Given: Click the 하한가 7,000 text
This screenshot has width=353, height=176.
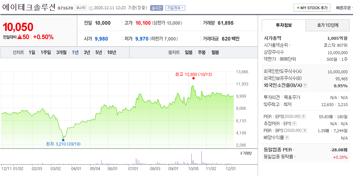Looking at the screenshot, I should click(164, 39).
